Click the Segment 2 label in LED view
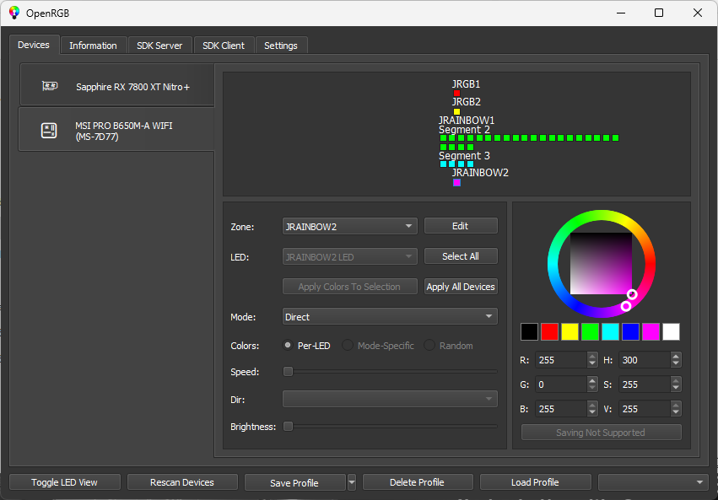Screen dimensions: 718x500 pos(464,130)
